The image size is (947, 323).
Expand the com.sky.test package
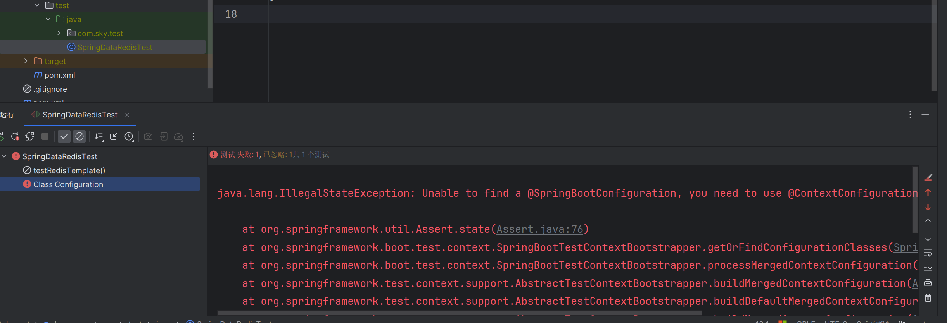click(58, 33)
